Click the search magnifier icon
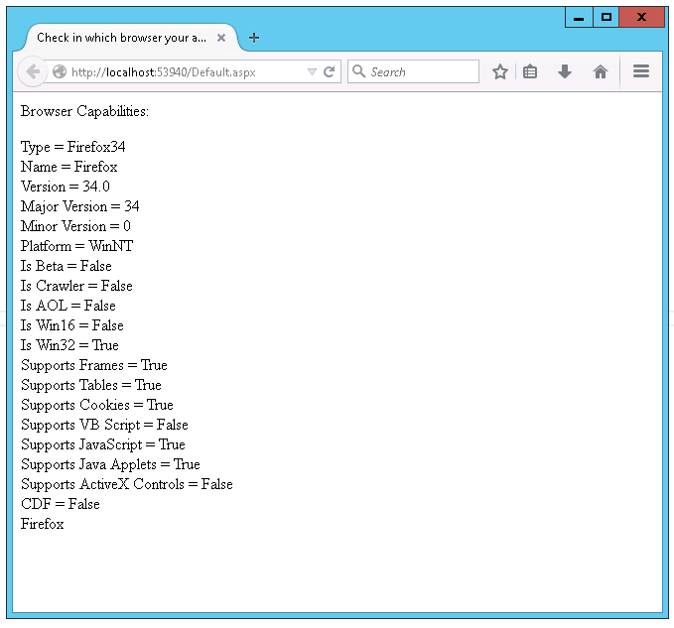Screen dimensions: 674x628 click(358, 70)
